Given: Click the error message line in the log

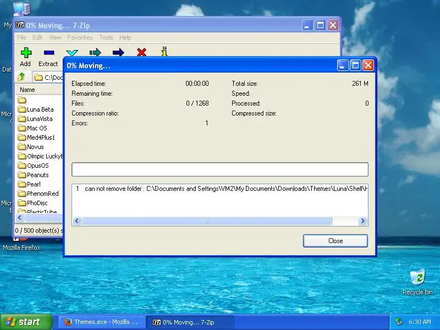Looking at the screenshot, I should click(x=220, y=189).
